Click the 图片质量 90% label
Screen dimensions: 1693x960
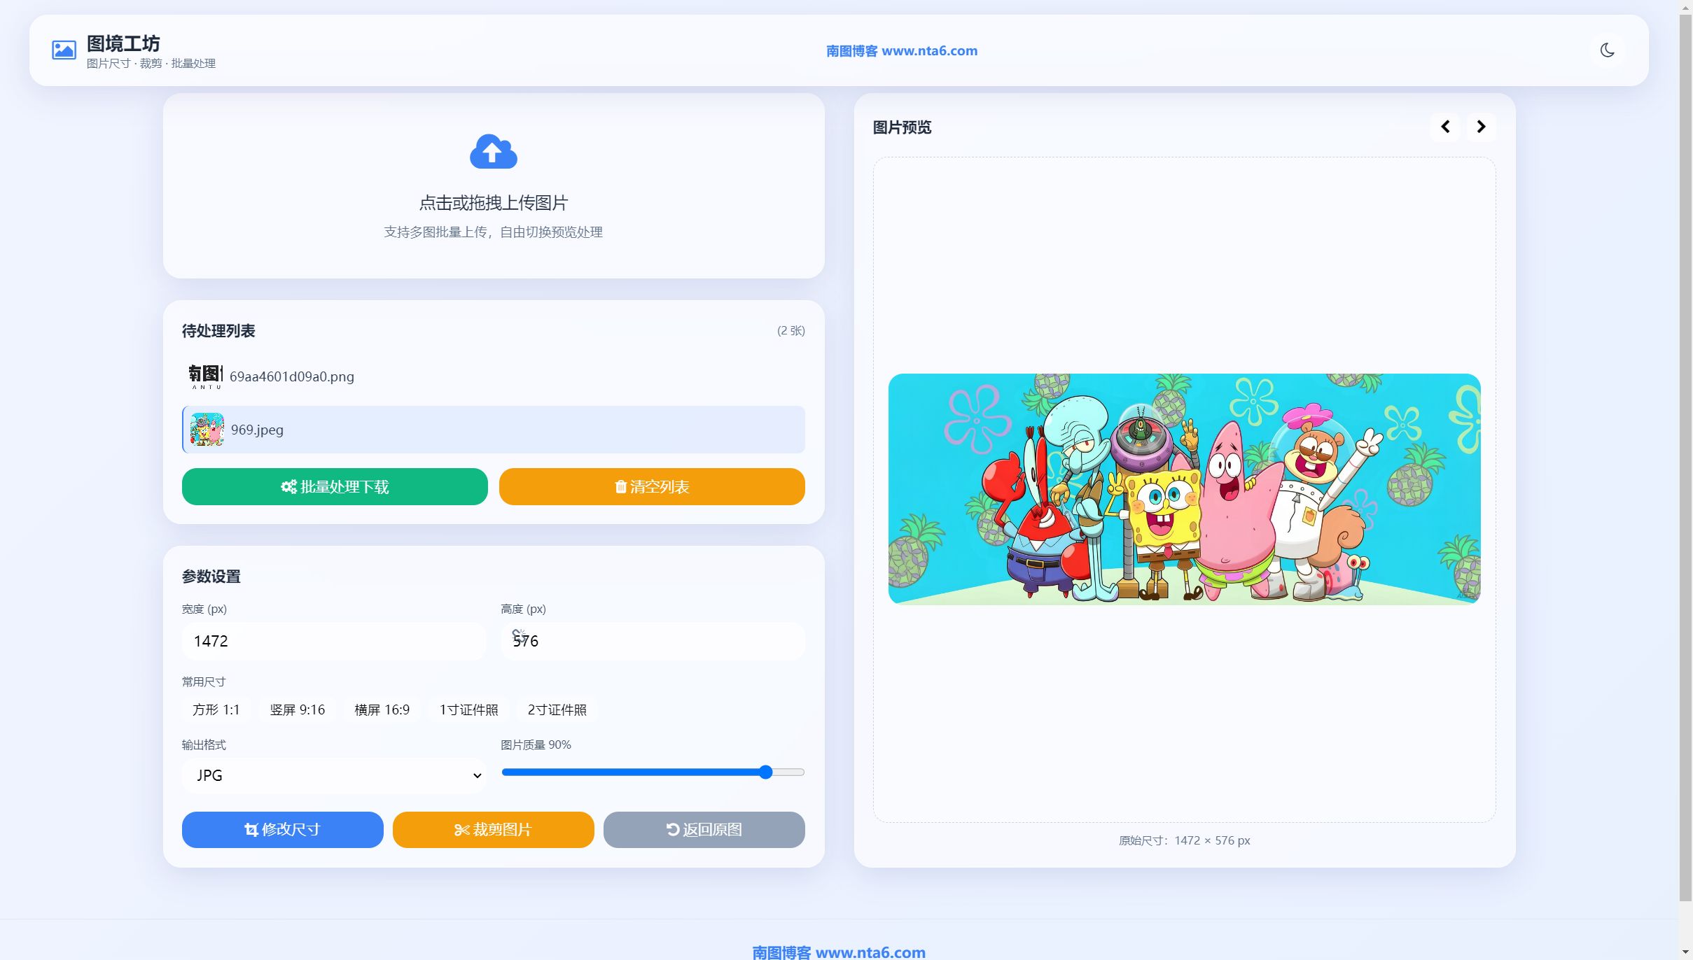[x=536, y=745]
